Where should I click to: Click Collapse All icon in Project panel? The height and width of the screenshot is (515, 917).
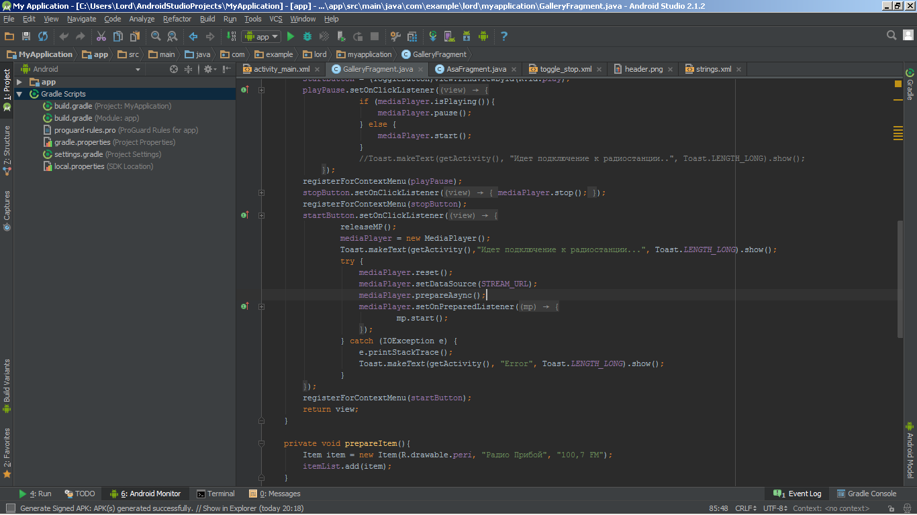tap(189, 69)
